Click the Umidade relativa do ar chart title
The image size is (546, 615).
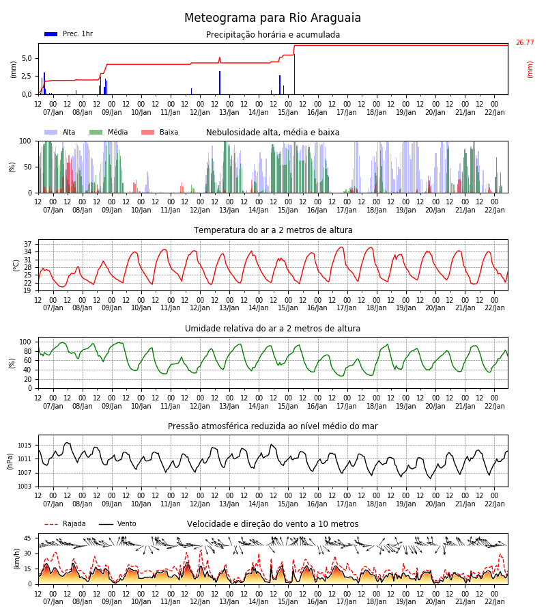272,328
